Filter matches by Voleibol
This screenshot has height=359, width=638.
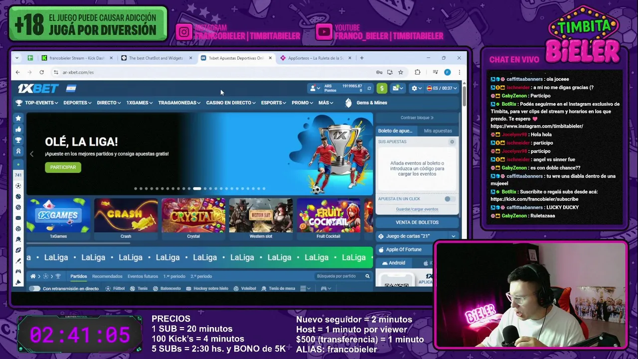[x=245, y=289]
